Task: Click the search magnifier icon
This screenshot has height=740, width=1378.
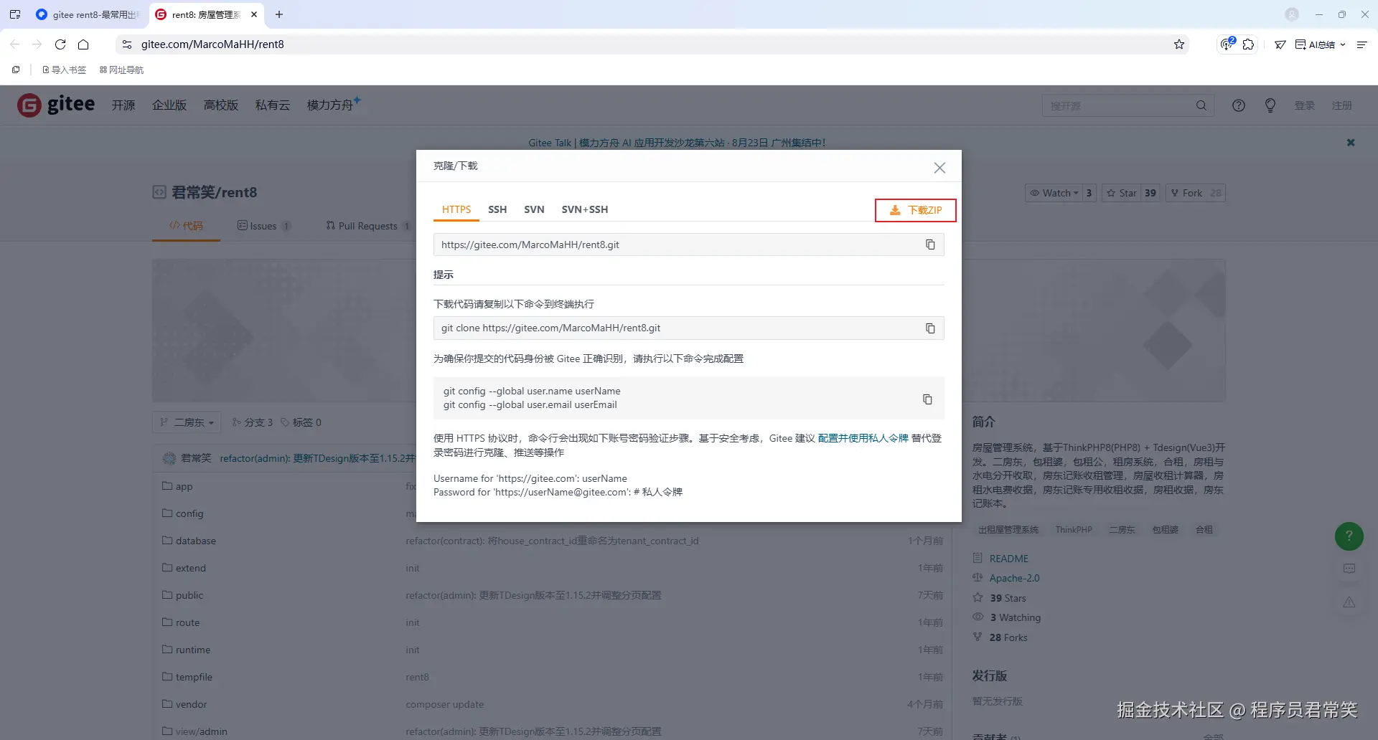Action: coord(1201,105)
